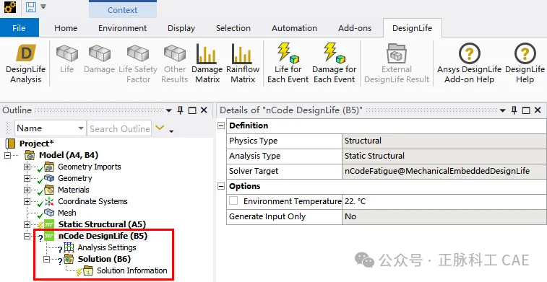This screenshot has height=282, width=547.
Task: Open Ansys DesignLife Add-on Help
Action: 469,63
